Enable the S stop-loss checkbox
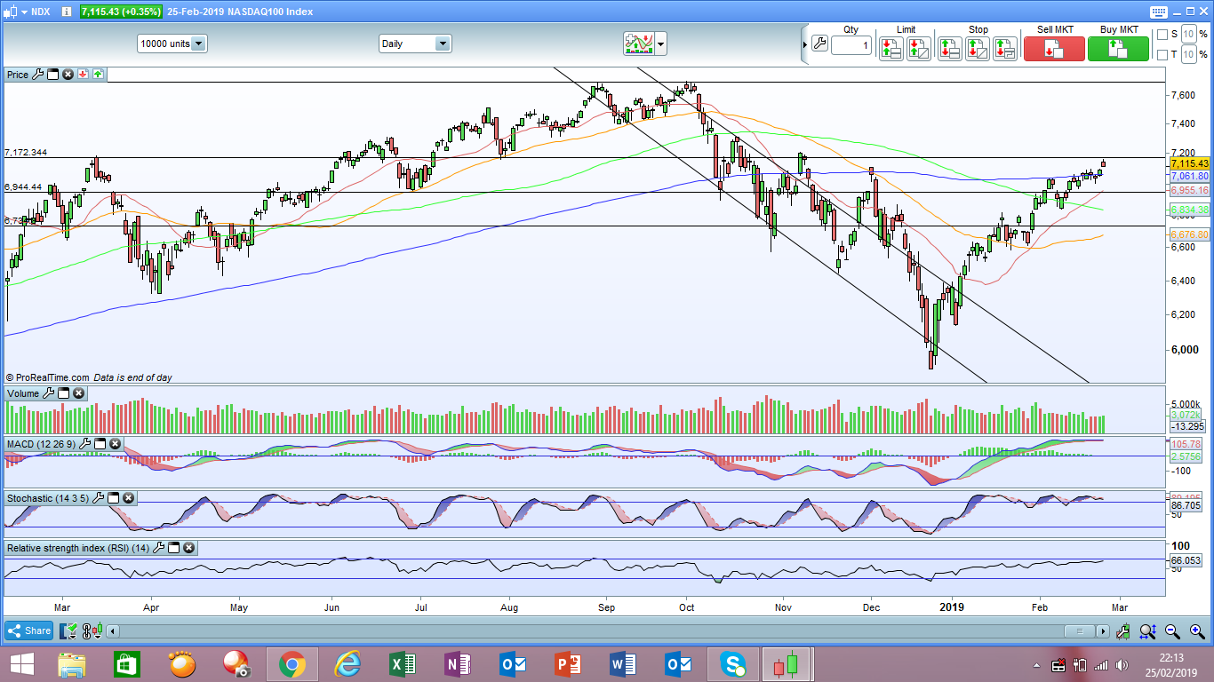The image size is (1214, 682). click(1162, 35)
